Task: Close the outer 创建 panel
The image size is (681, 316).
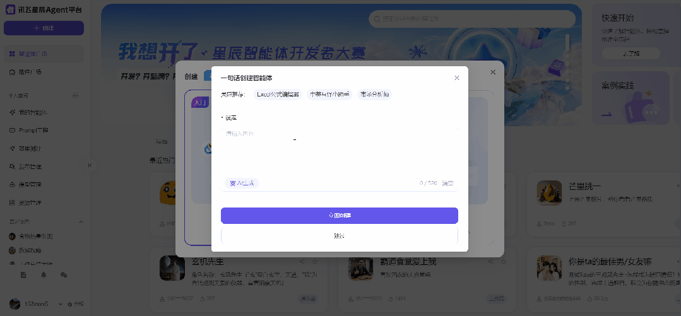Action: (493, 72)
